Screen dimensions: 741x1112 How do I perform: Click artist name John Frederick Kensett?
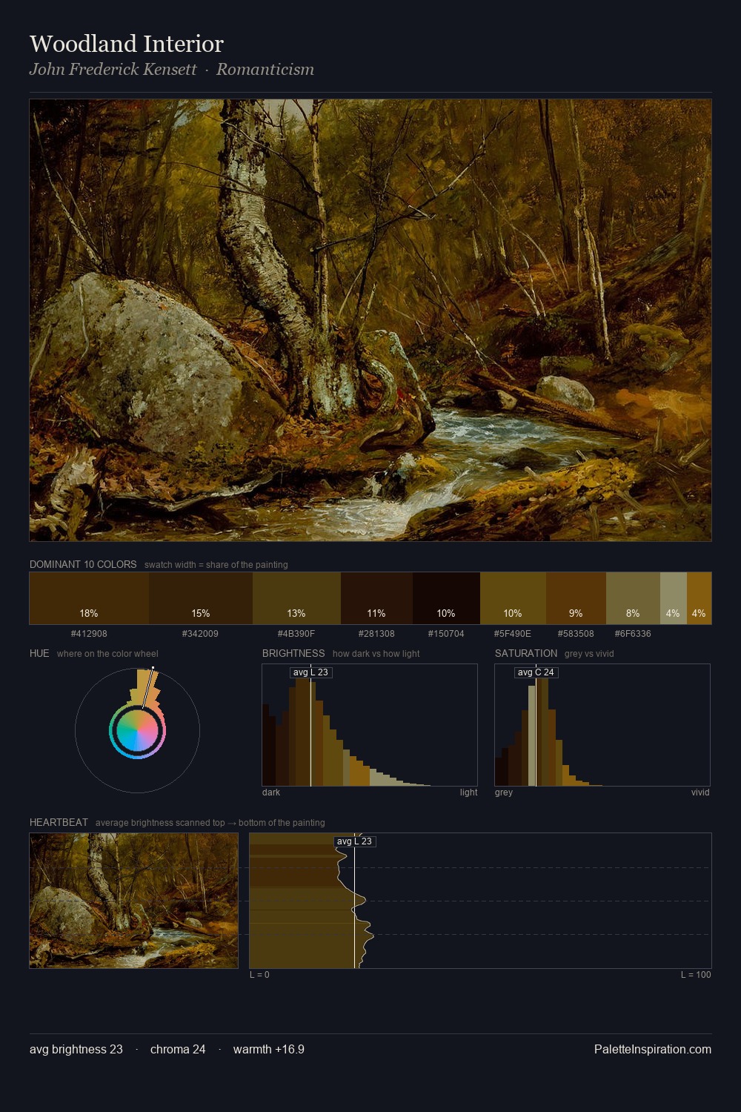pyautogui.click(x=113, y=70)
